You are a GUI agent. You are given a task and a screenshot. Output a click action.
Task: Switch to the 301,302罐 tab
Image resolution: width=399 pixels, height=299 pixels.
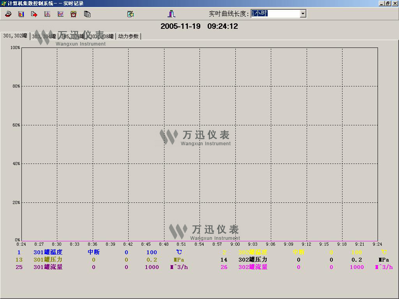[15, 35]
